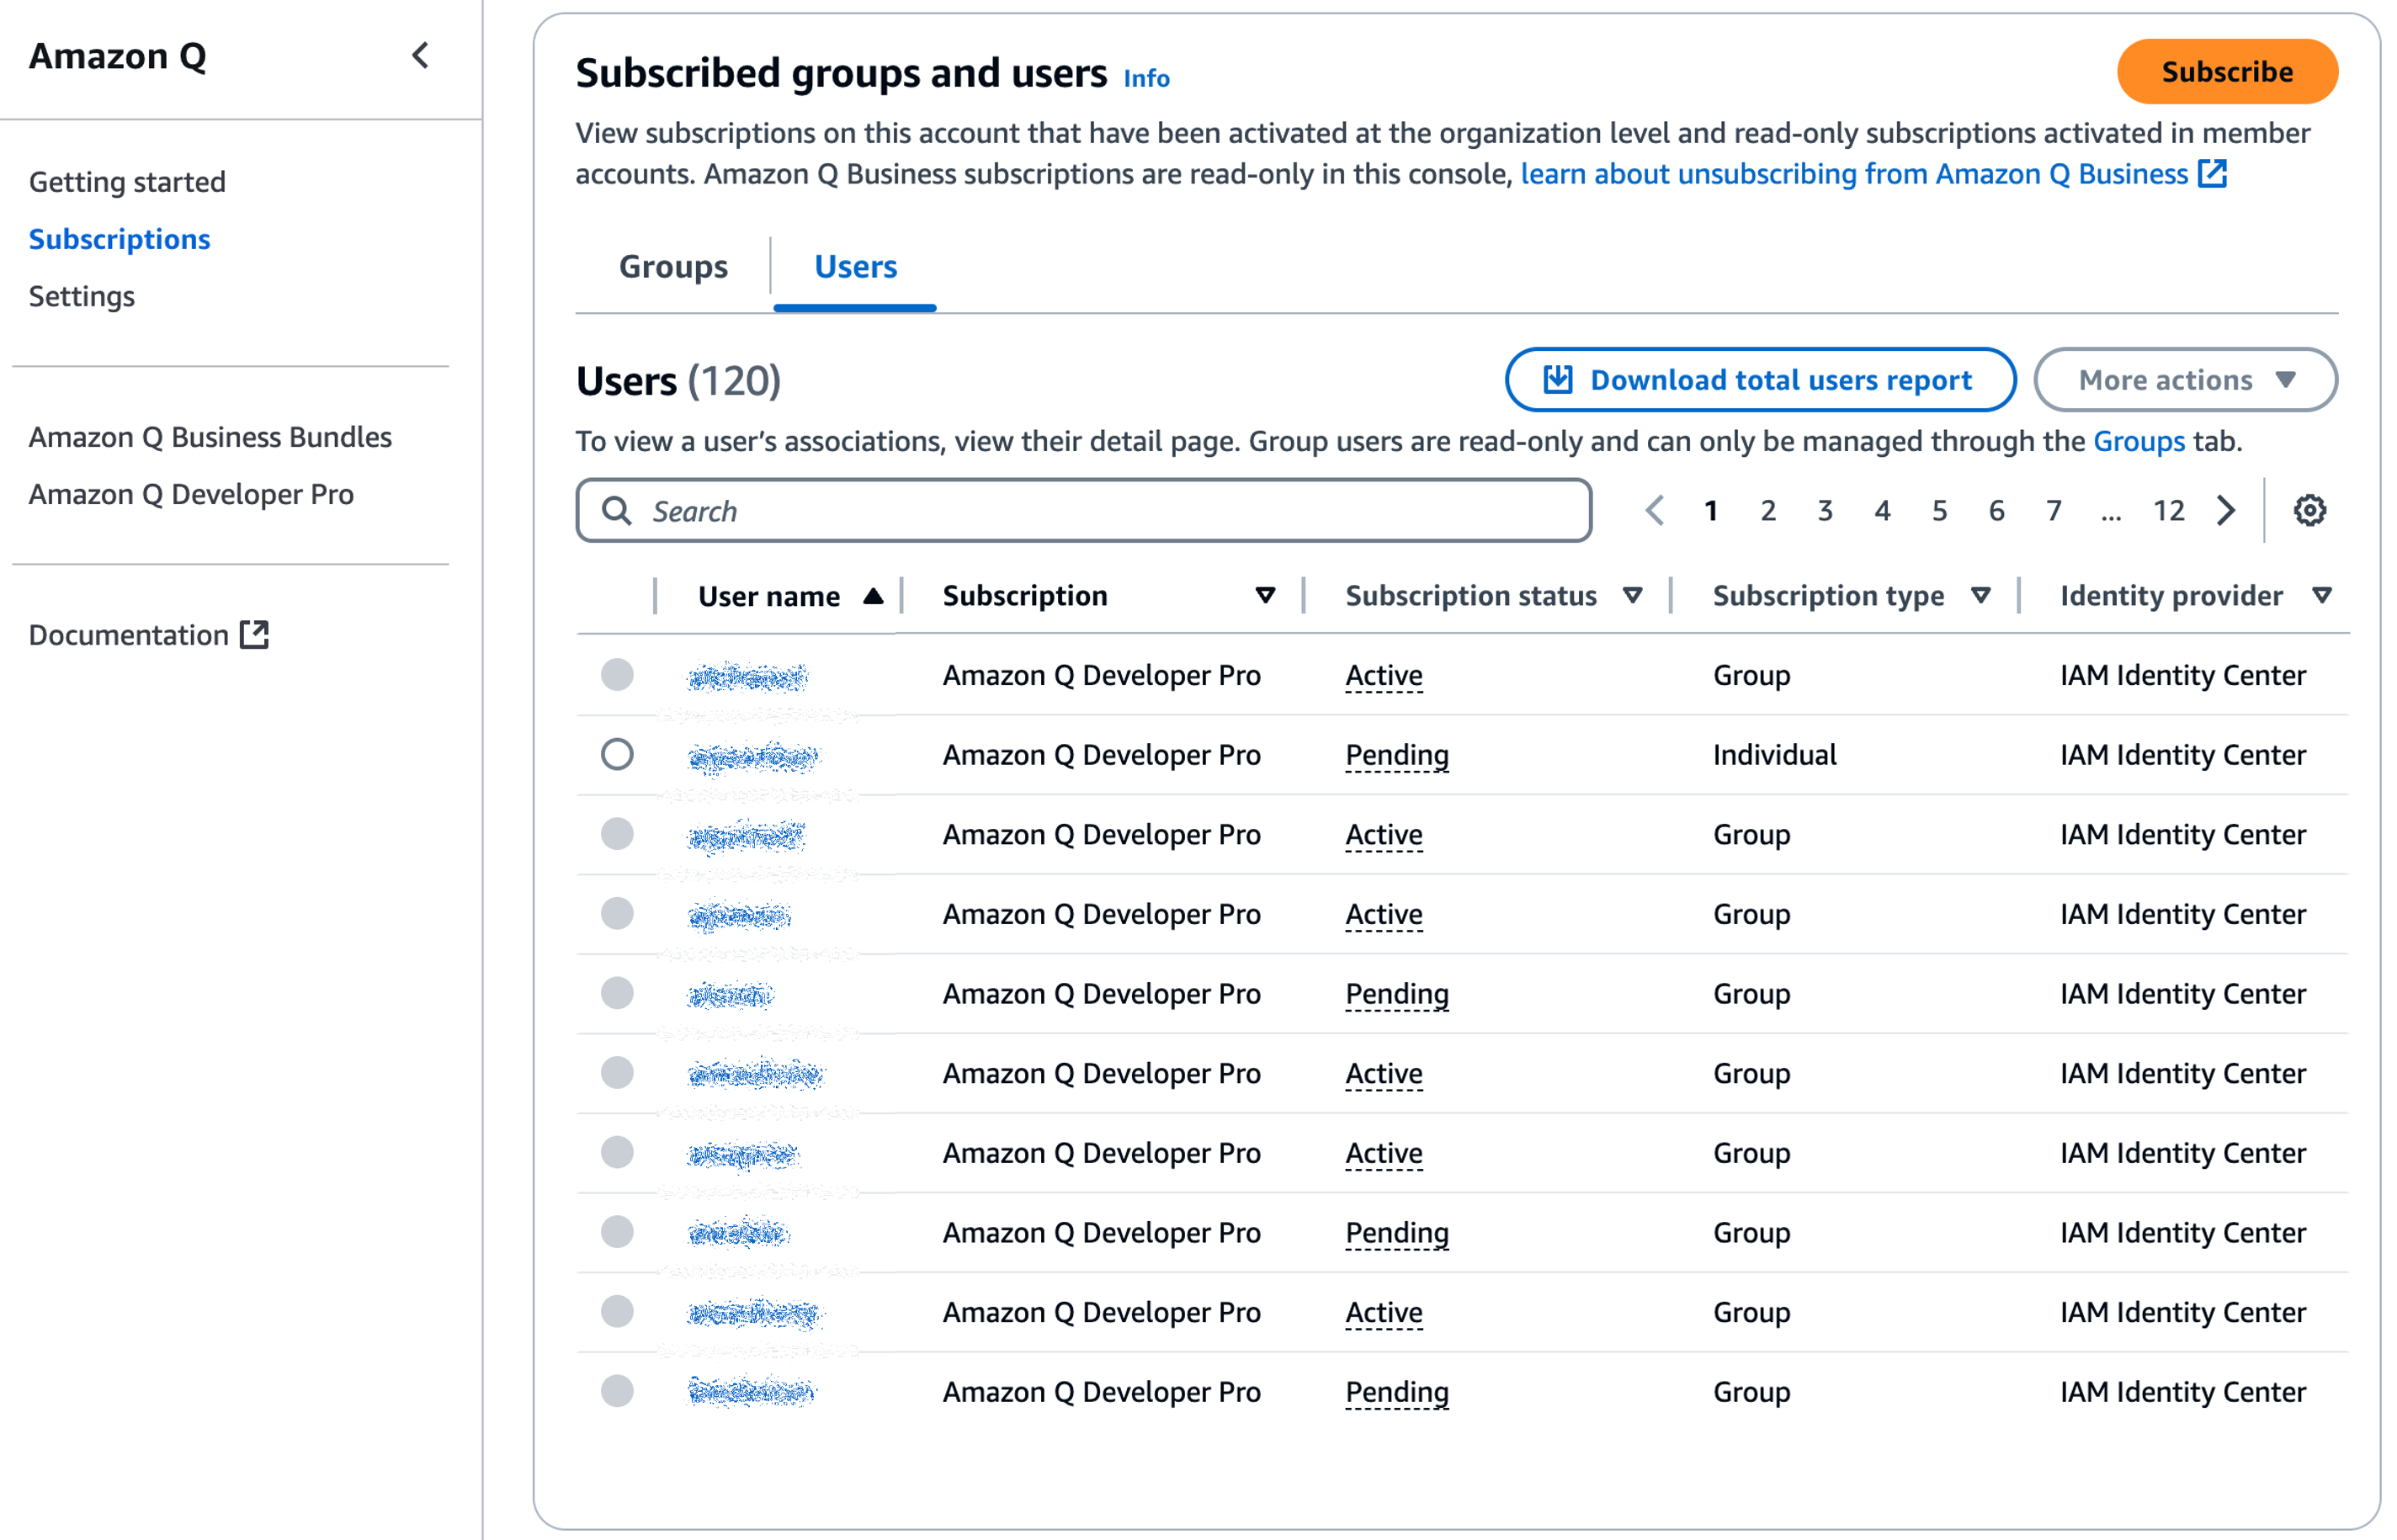Open the Subscription type filter dropdown
Screen dimensions: 2397x1540
1982,595
